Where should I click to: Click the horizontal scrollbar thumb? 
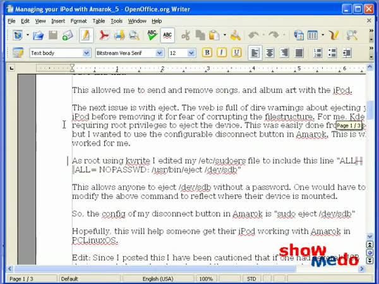(155, 269)
